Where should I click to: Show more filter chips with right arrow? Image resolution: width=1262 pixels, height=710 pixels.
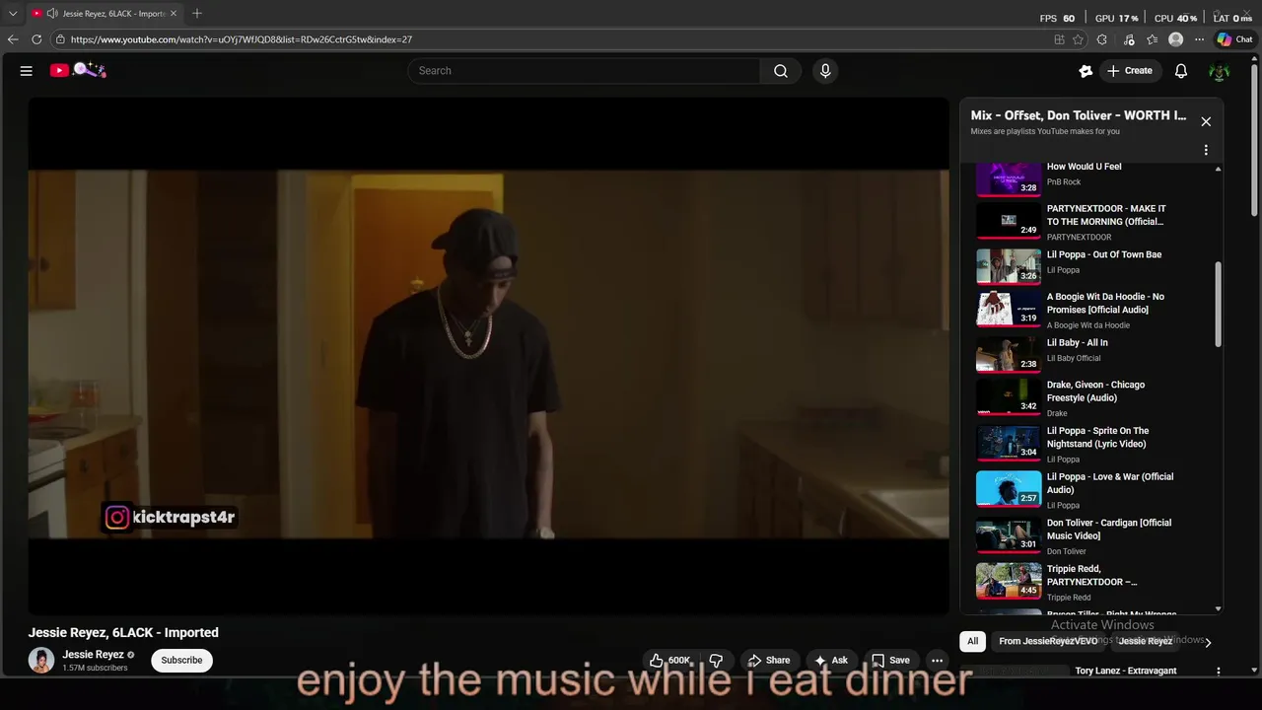1208,642
